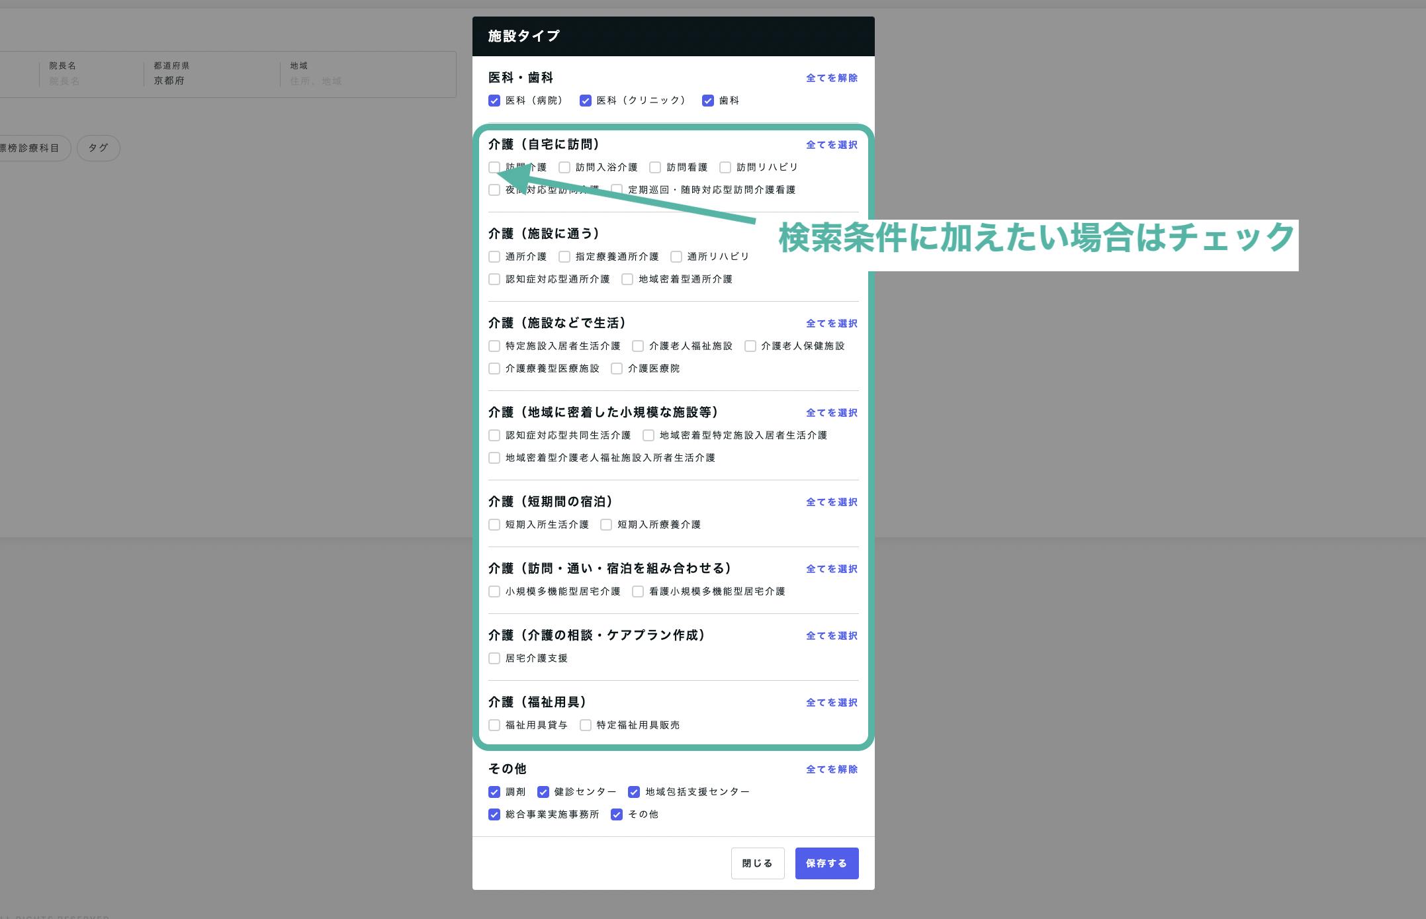Check the 通所介護 checkbox

point(494,257)
